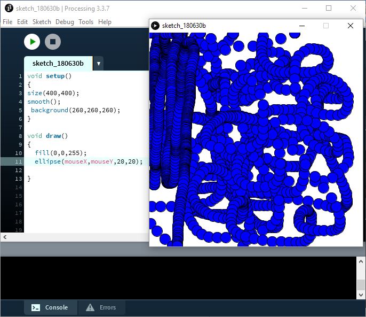The height and width of the screenshot is (317, 366).
Task: Minimize the Processing editor window
Action: [304, 8]
